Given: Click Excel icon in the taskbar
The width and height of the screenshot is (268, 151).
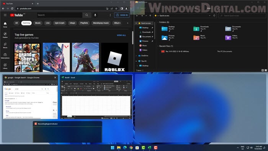Looking at the screenshot, I should pyautogui.click(x=150, y=148).
